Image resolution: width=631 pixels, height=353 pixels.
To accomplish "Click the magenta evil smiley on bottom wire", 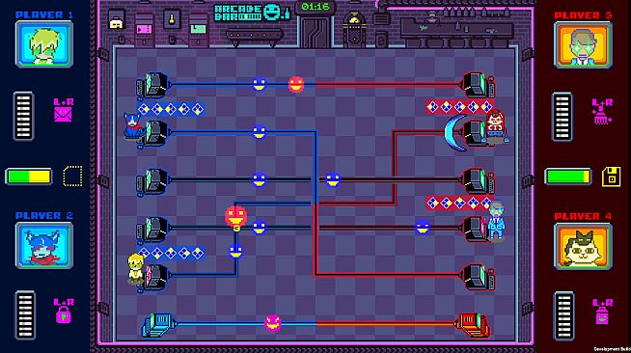I will (272, 323).
